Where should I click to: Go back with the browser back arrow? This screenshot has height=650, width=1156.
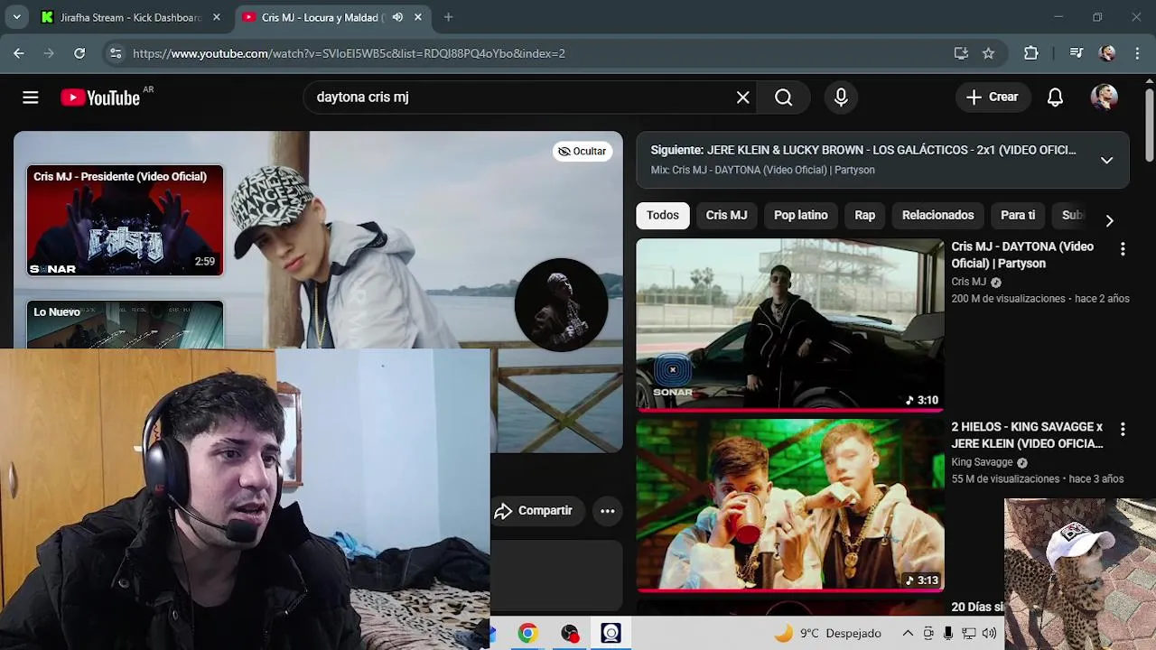(19, 53)
